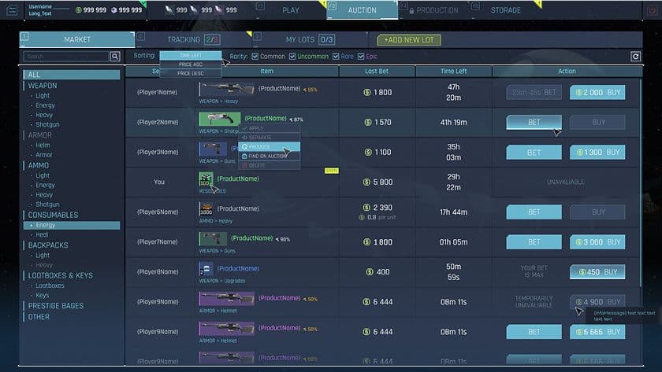This screenshot has height=372, width=662.
Task: Click the Add New Lot button
Action: click(408, 40)
